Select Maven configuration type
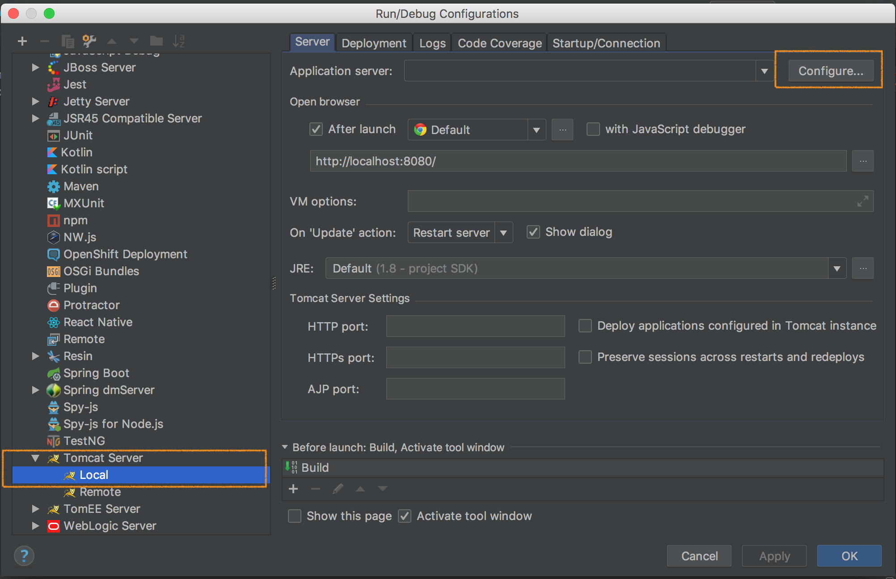The height and width of the screenshot is (579, 896). click(81, 186)
